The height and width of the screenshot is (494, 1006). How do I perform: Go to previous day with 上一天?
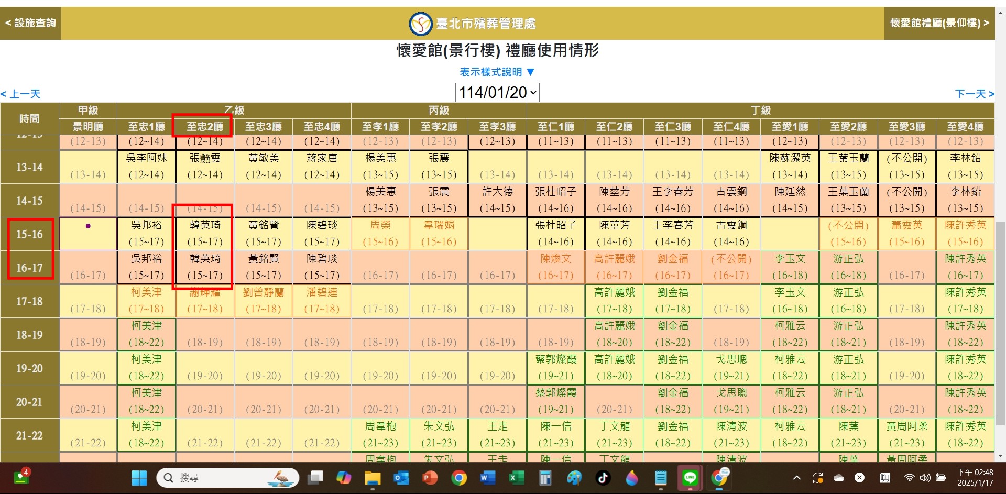pos(21,94)
